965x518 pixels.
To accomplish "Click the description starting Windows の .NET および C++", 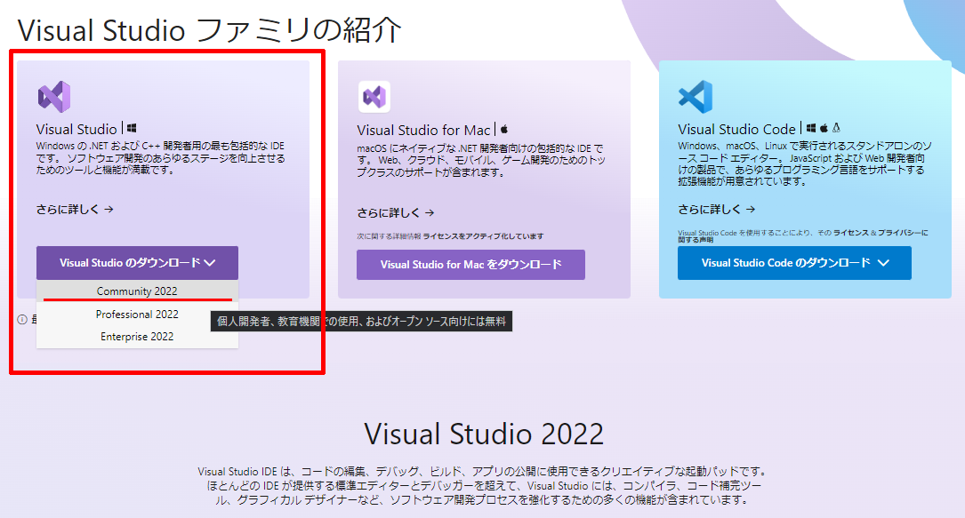I will [x=161, y=158].
